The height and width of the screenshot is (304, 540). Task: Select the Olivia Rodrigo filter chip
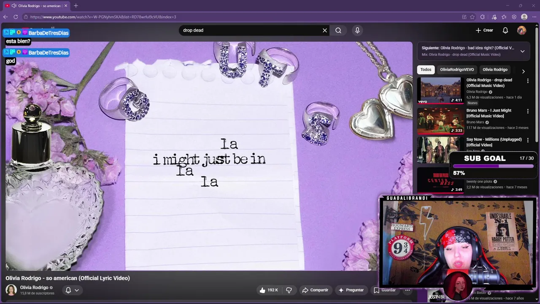[x=495, y=70]
